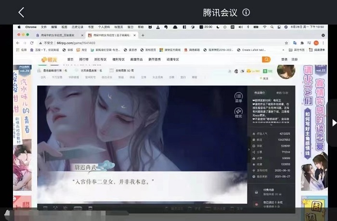Click the play arrow at the right edge
This screenshot has width=337, height=221.
pos(334,123)
